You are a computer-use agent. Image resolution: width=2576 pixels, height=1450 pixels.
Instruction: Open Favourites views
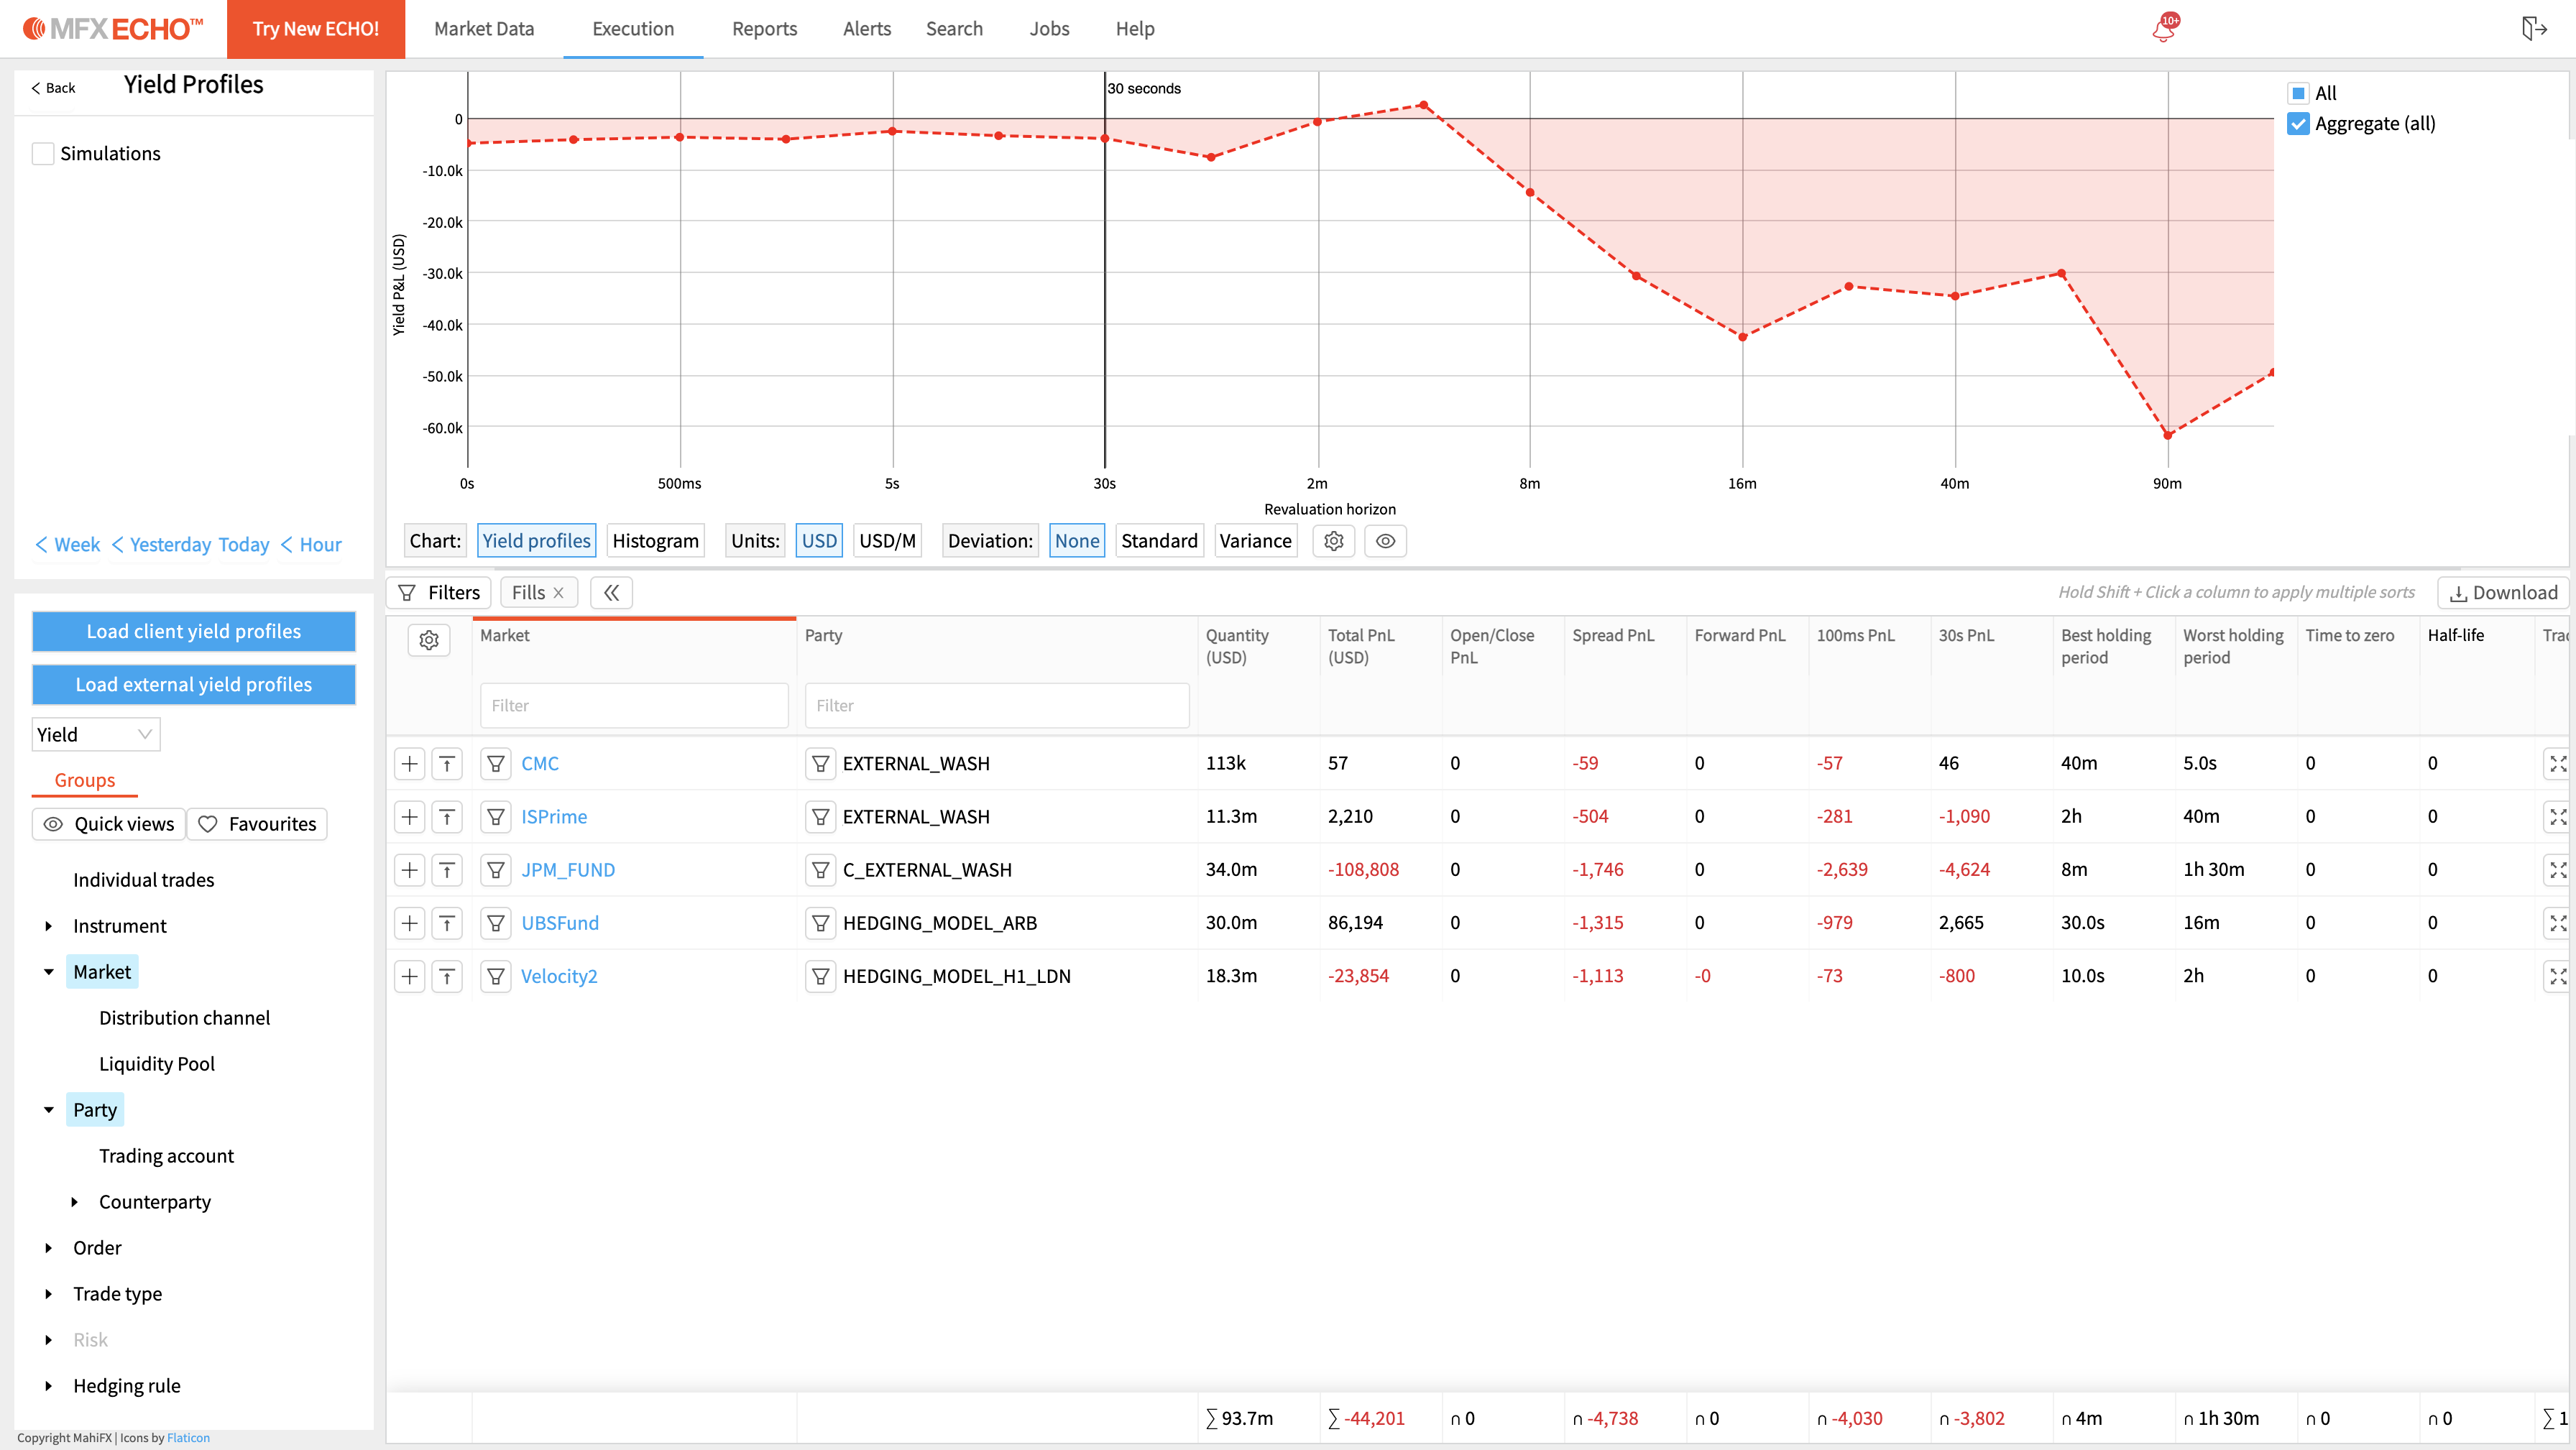pyautogui.click(x=258, y=824)
